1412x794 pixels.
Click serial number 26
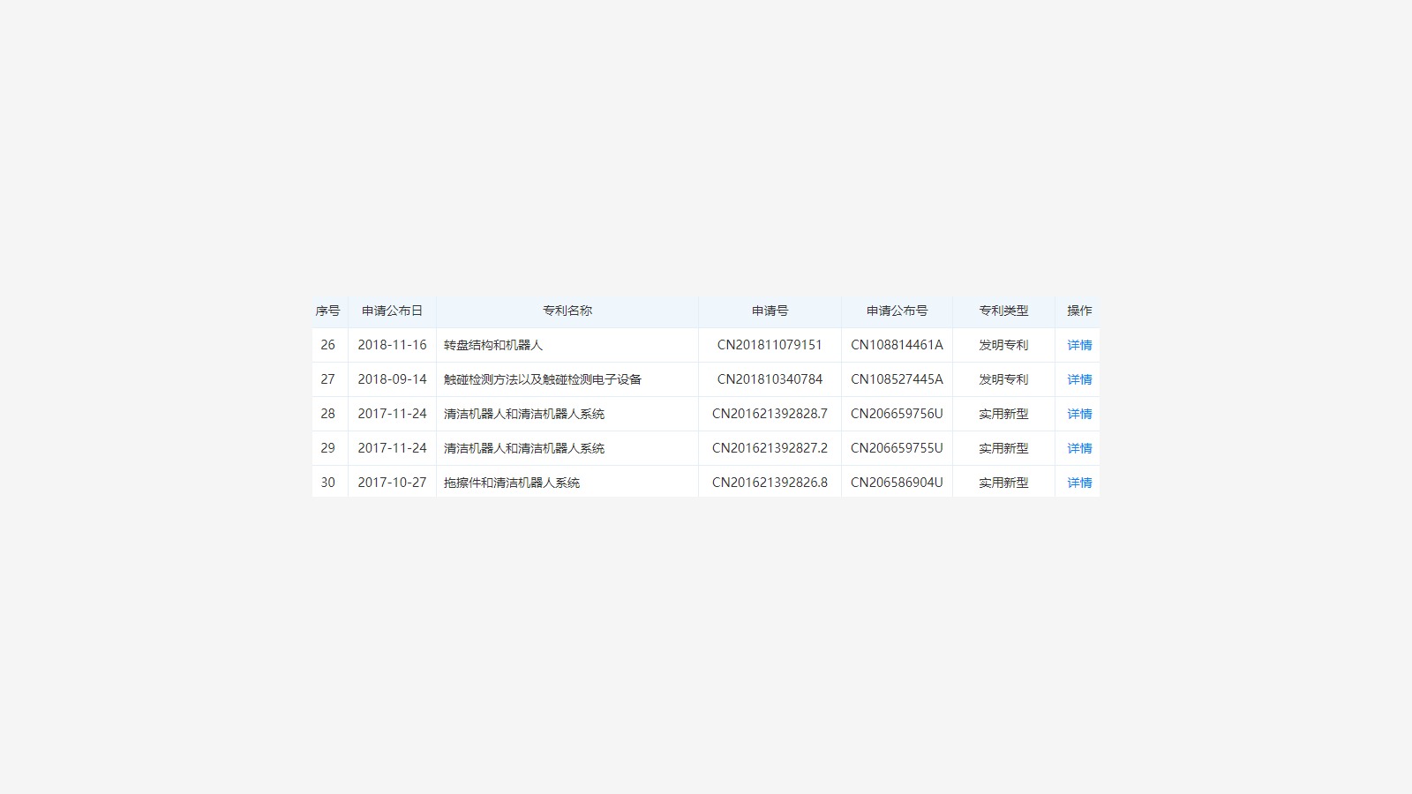(327, 345)
